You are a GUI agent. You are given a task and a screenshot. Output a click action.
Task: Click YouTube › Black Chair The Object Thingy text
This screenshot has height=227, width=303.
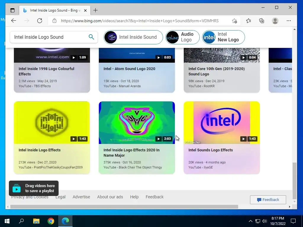pos(133,167)
